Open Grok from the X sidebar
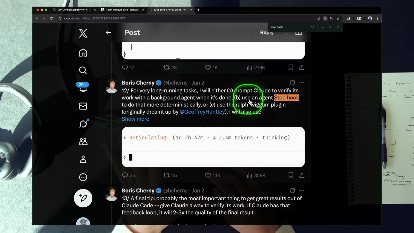This screenshot has width=414, height=233. [x=83, y=124]
